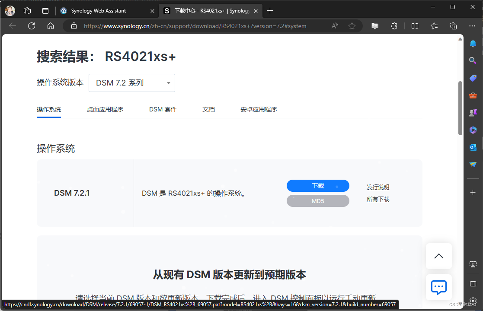Viewport: 483px width, 311px height.
Task: Add app to sidebar with plus
Action: [x=473, y=193]
